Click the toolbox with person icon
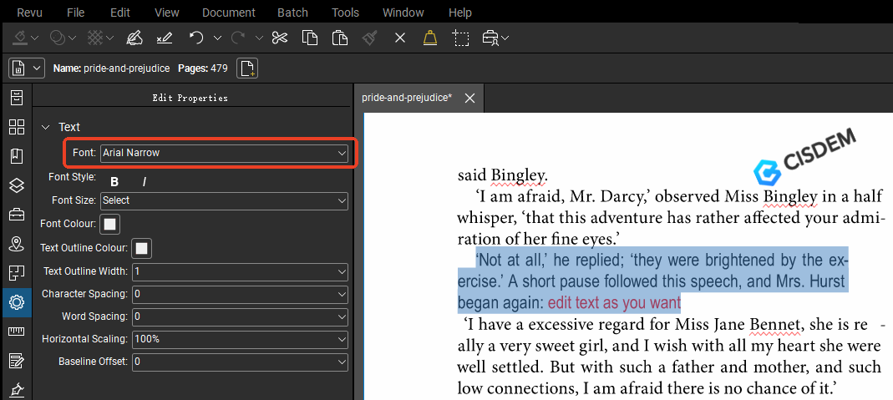 [x=490, y=38]
